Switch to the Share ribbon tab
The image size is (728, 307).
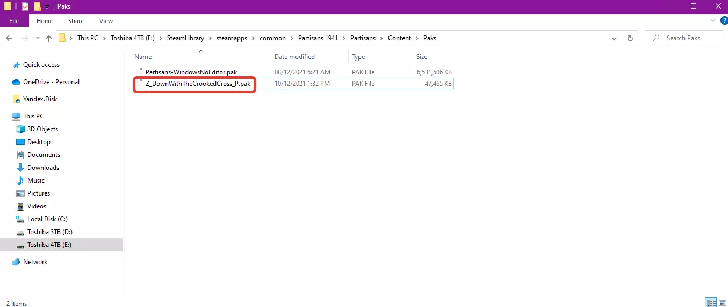point(76,21)
